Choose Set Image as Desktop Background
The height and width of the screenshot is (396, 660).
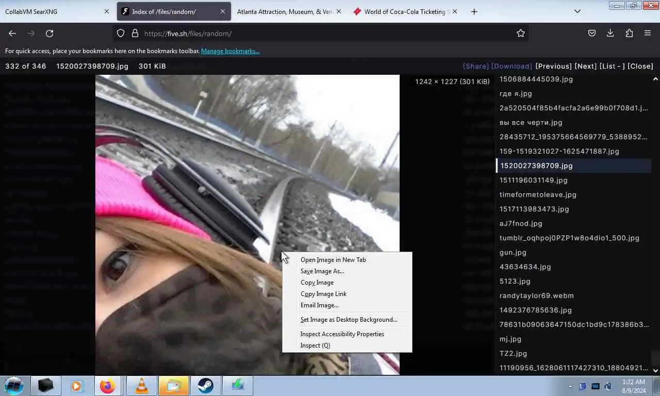point(347,320)
